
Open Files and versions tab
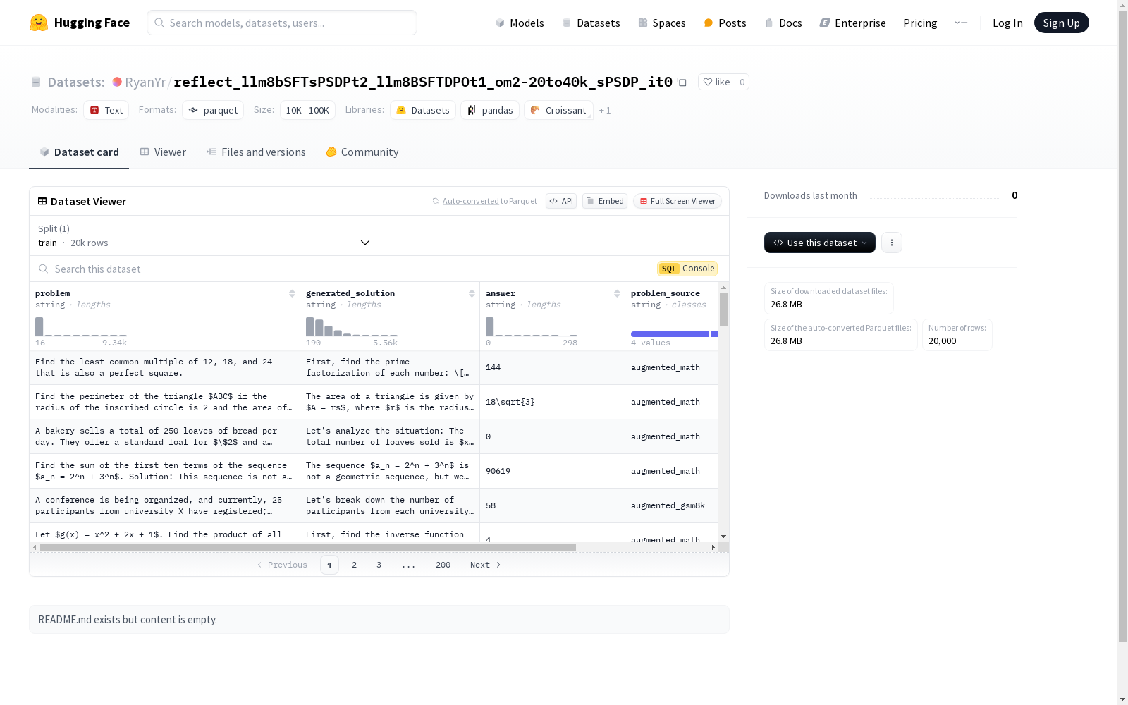tap(256, 152)
